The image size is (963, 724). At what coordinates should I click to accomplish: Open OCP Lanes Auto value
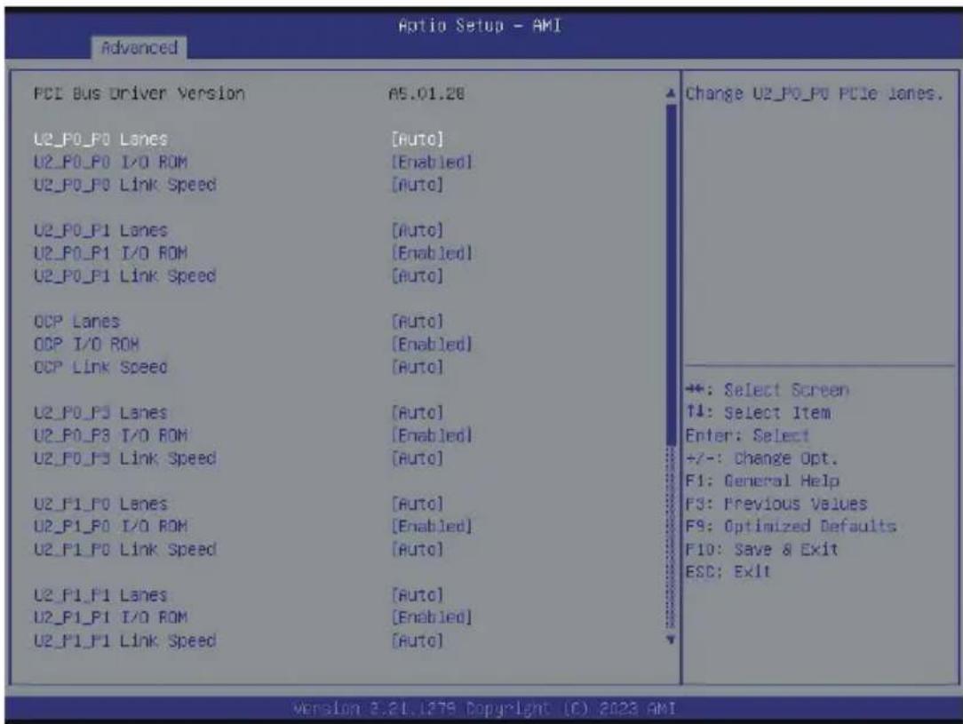[417, 322]
